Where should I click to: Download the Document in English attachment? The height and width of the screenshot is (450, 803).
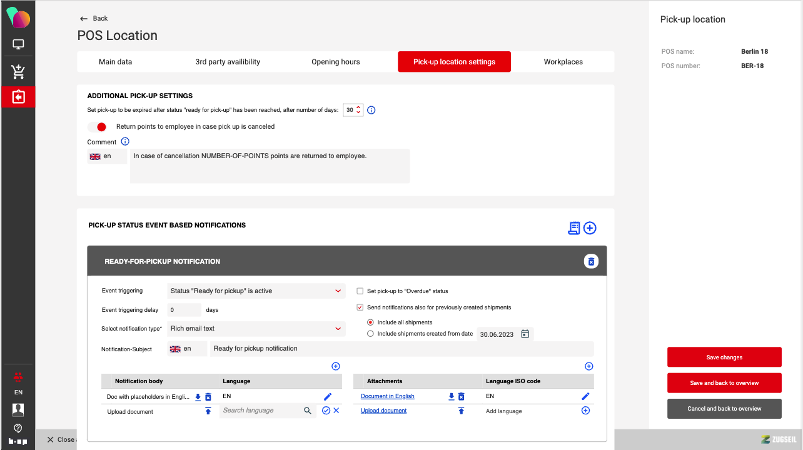coord(451,396)
